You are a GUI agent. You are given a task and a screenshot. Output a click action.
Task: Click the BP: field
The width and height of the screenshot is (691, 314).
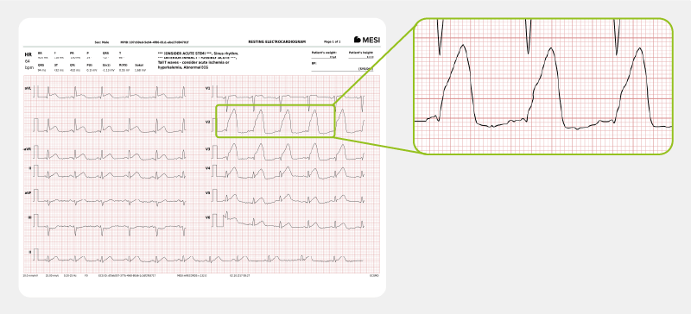[342, 66]
